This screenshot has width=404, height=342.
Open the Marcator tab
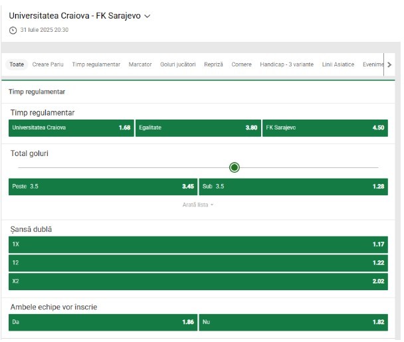[140, 64]
